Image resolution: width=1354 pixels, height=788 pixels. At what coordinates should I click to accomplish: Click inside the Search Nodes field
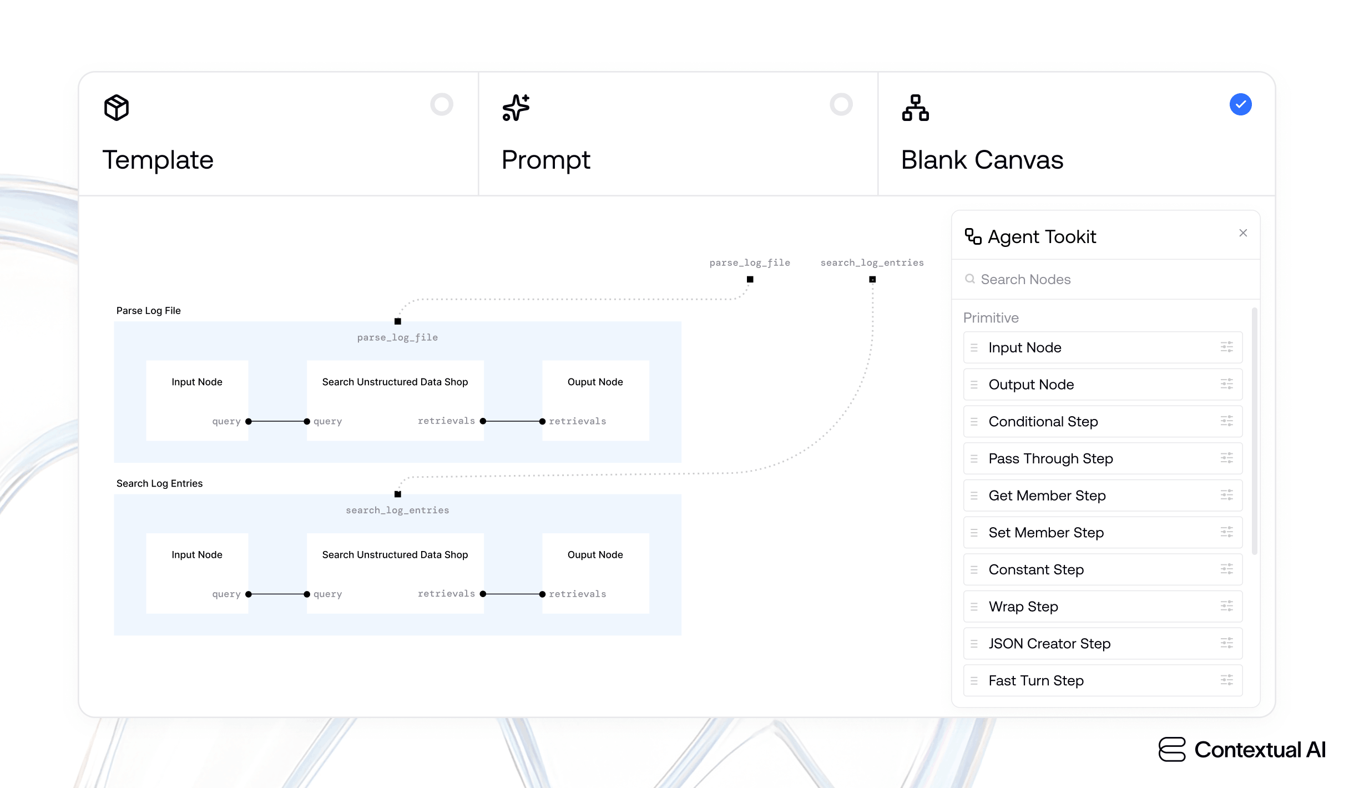click(x=1082, y=279)
